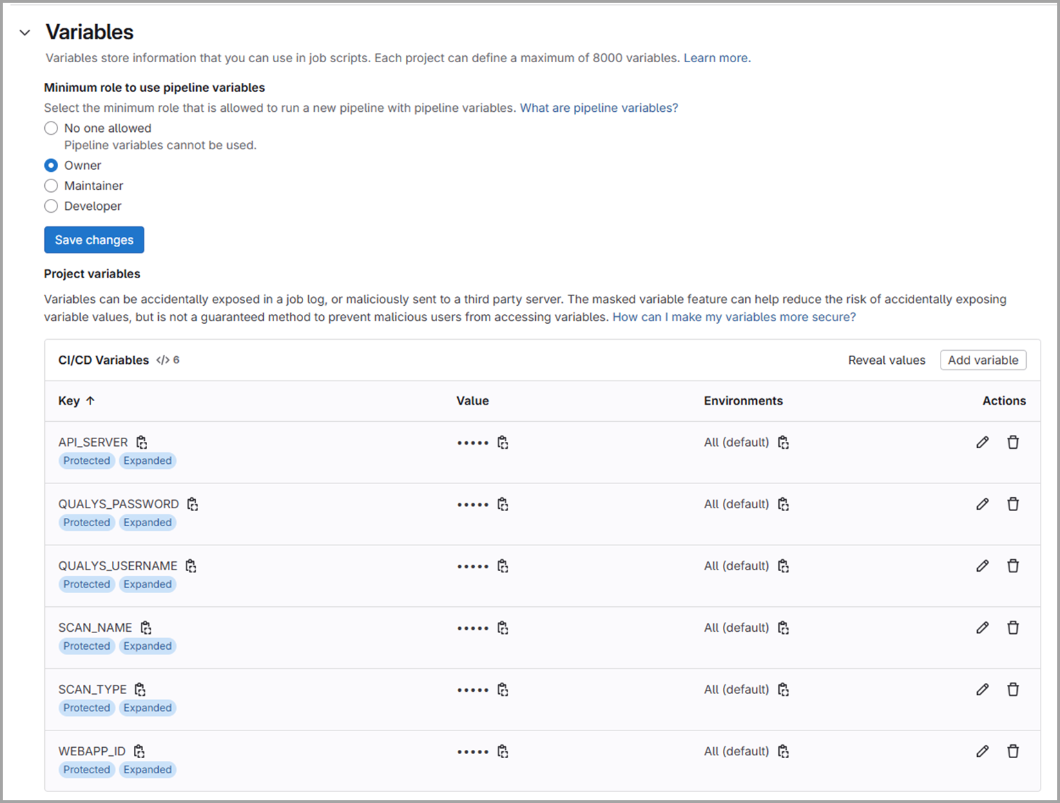Viewport: 1060px width, 803px height.
Task: Edit the SCAN_TYPE variable
Action: point(983,690)
